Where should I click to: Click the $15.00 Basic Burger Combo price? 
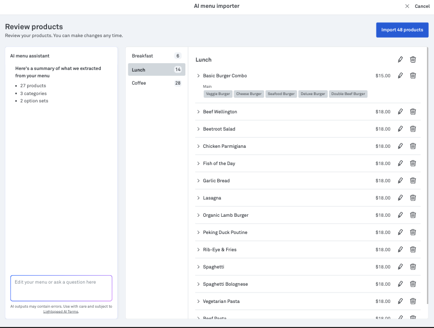point(383,76)
